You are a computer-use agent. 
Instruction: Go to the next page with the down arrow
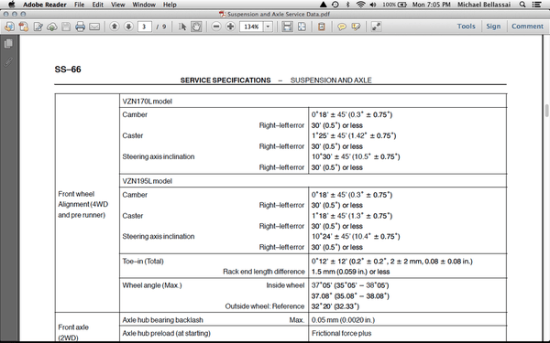[x=128, y=27]
